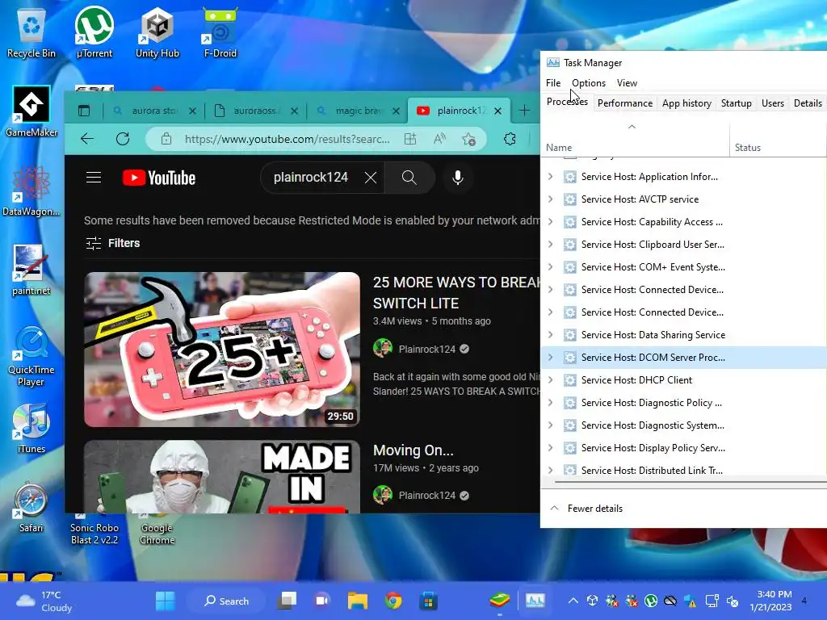
Task: Open the browser extensions puzzle icon
Action: tap(510, 139)
